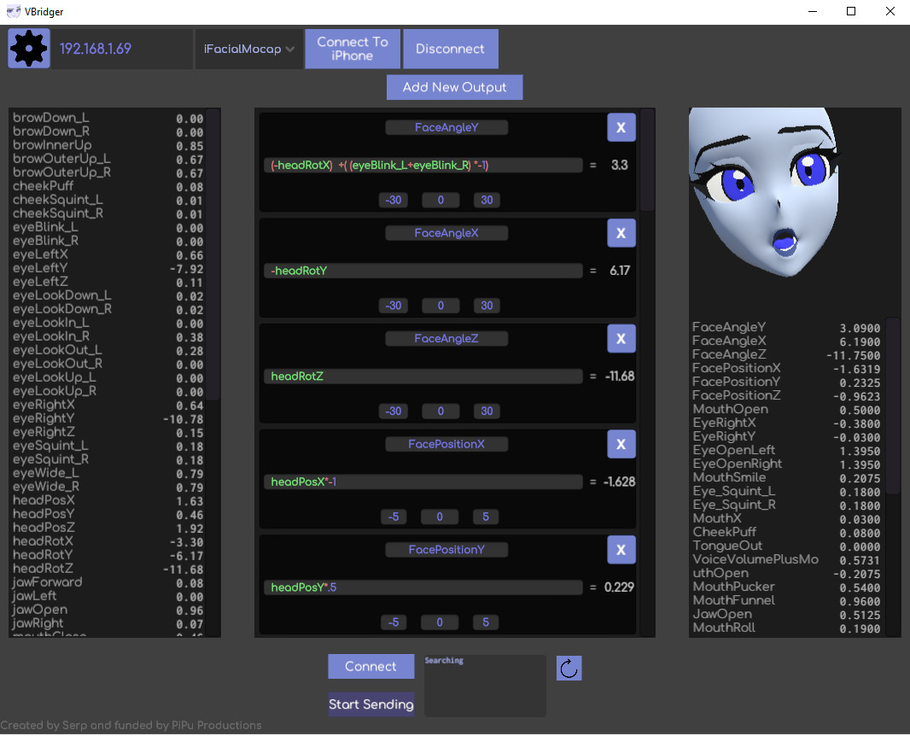Set FacePositionX upper range to 5
The width and height of the screenshot is (910, 736).
point(485,517)
